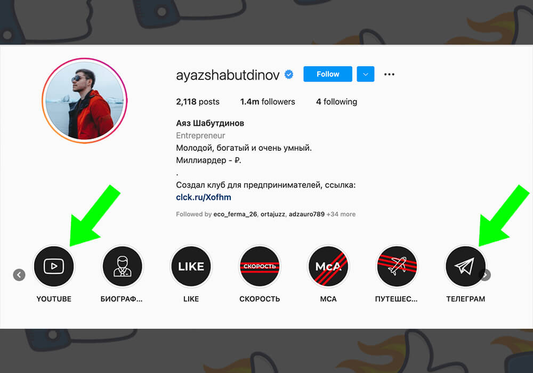Open the LIKE highlight circle

(x=191, y=266)
